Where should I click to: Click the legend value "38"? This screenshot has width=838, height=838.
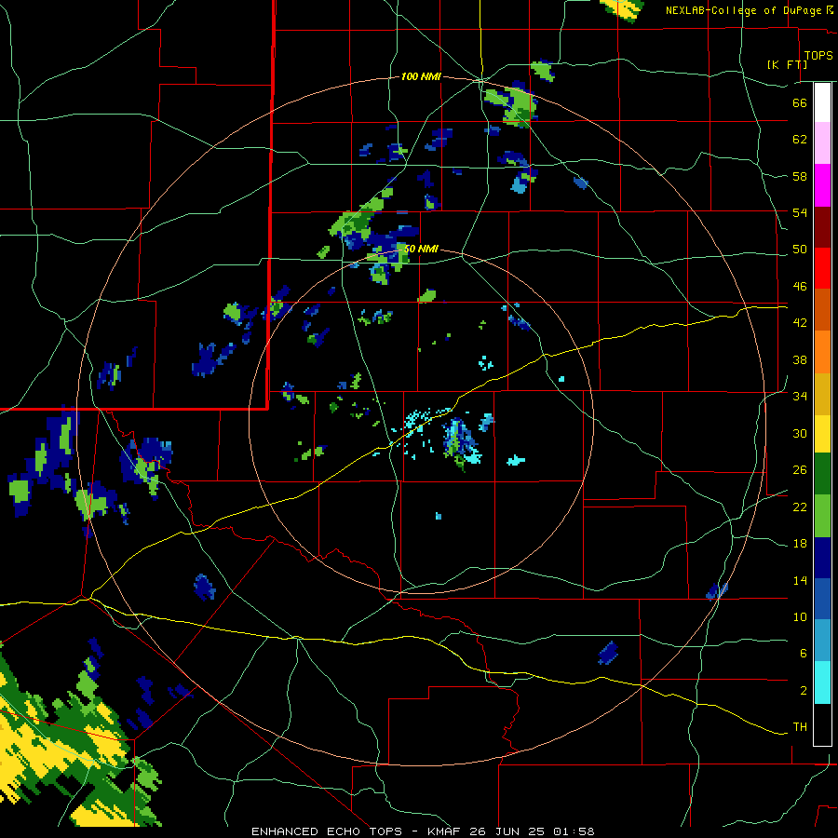click(800, 359)
